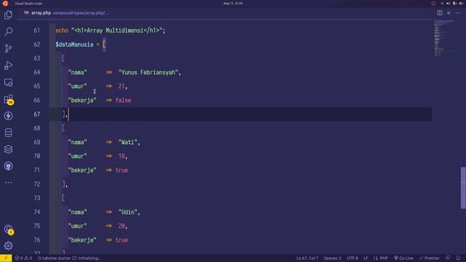Click the Visual Studio Code app menu
Viewport: 466px width, 262px height.
(28, 3)
